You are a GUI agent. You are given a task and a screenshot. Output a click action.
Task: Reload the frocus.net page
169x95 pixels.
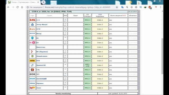click(17, 7)
